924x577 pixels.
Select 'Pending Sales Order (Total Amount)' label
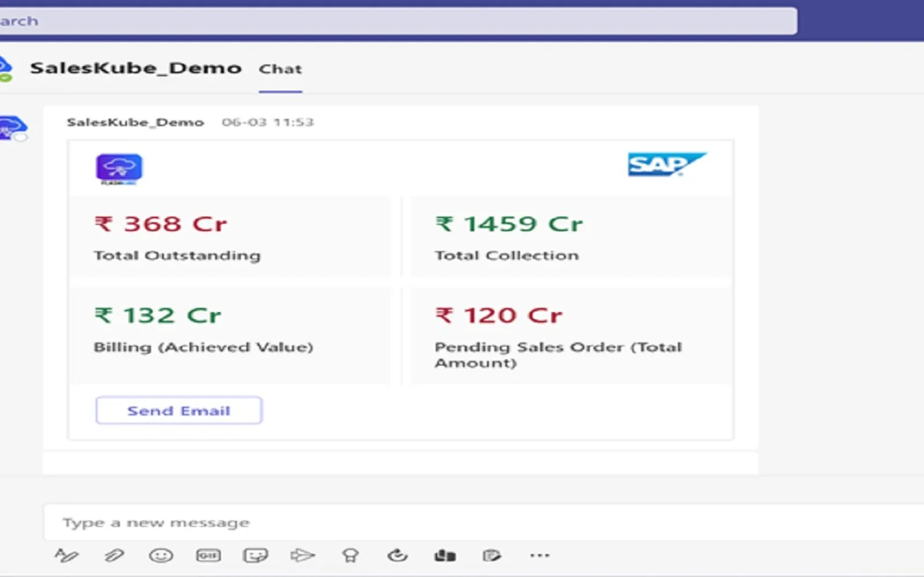tap(558, 354)
